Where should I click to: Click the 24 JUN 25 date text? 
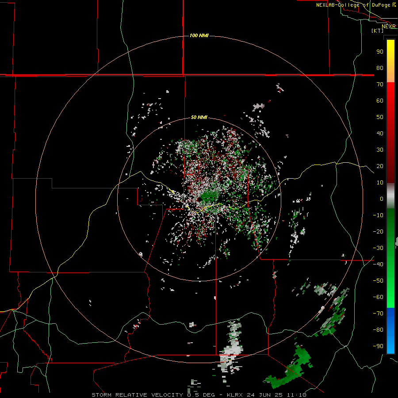coord(264,395)
